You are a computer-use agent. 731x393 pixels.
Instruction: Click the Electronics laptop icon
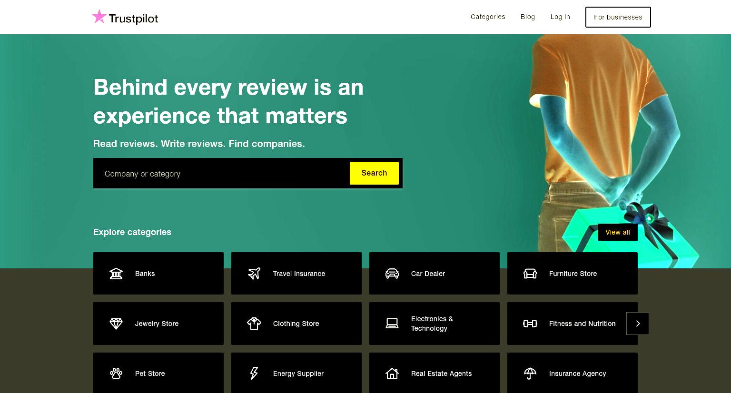pyautogui.click(x=392, y=324)
